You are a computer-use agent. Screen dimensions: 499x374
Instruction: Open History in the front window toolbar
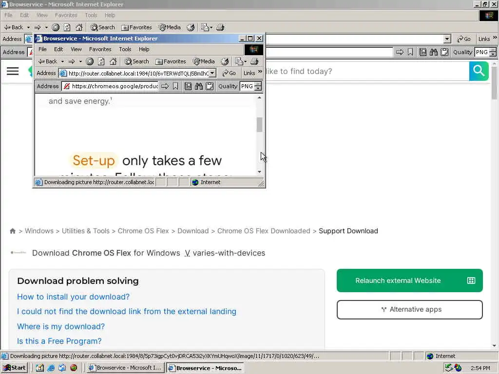click(225, 61)
